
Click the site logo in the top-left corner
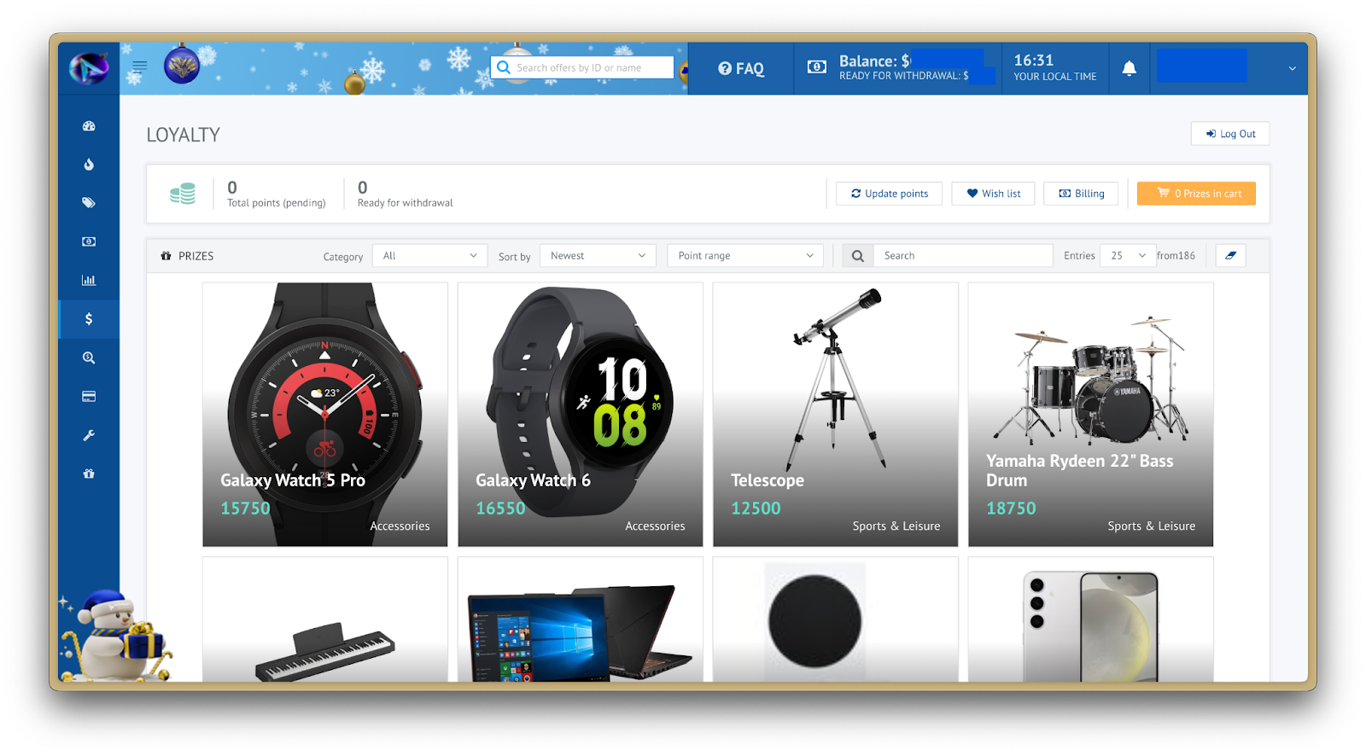(x=89, y=67)
